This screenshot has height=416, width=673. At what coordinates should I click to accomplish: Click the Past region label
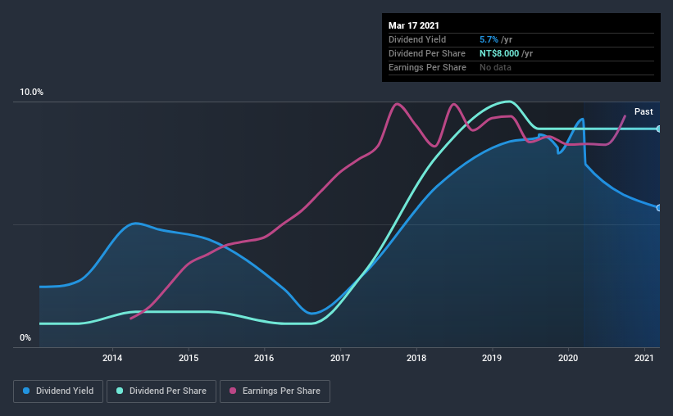click(643, 111)
